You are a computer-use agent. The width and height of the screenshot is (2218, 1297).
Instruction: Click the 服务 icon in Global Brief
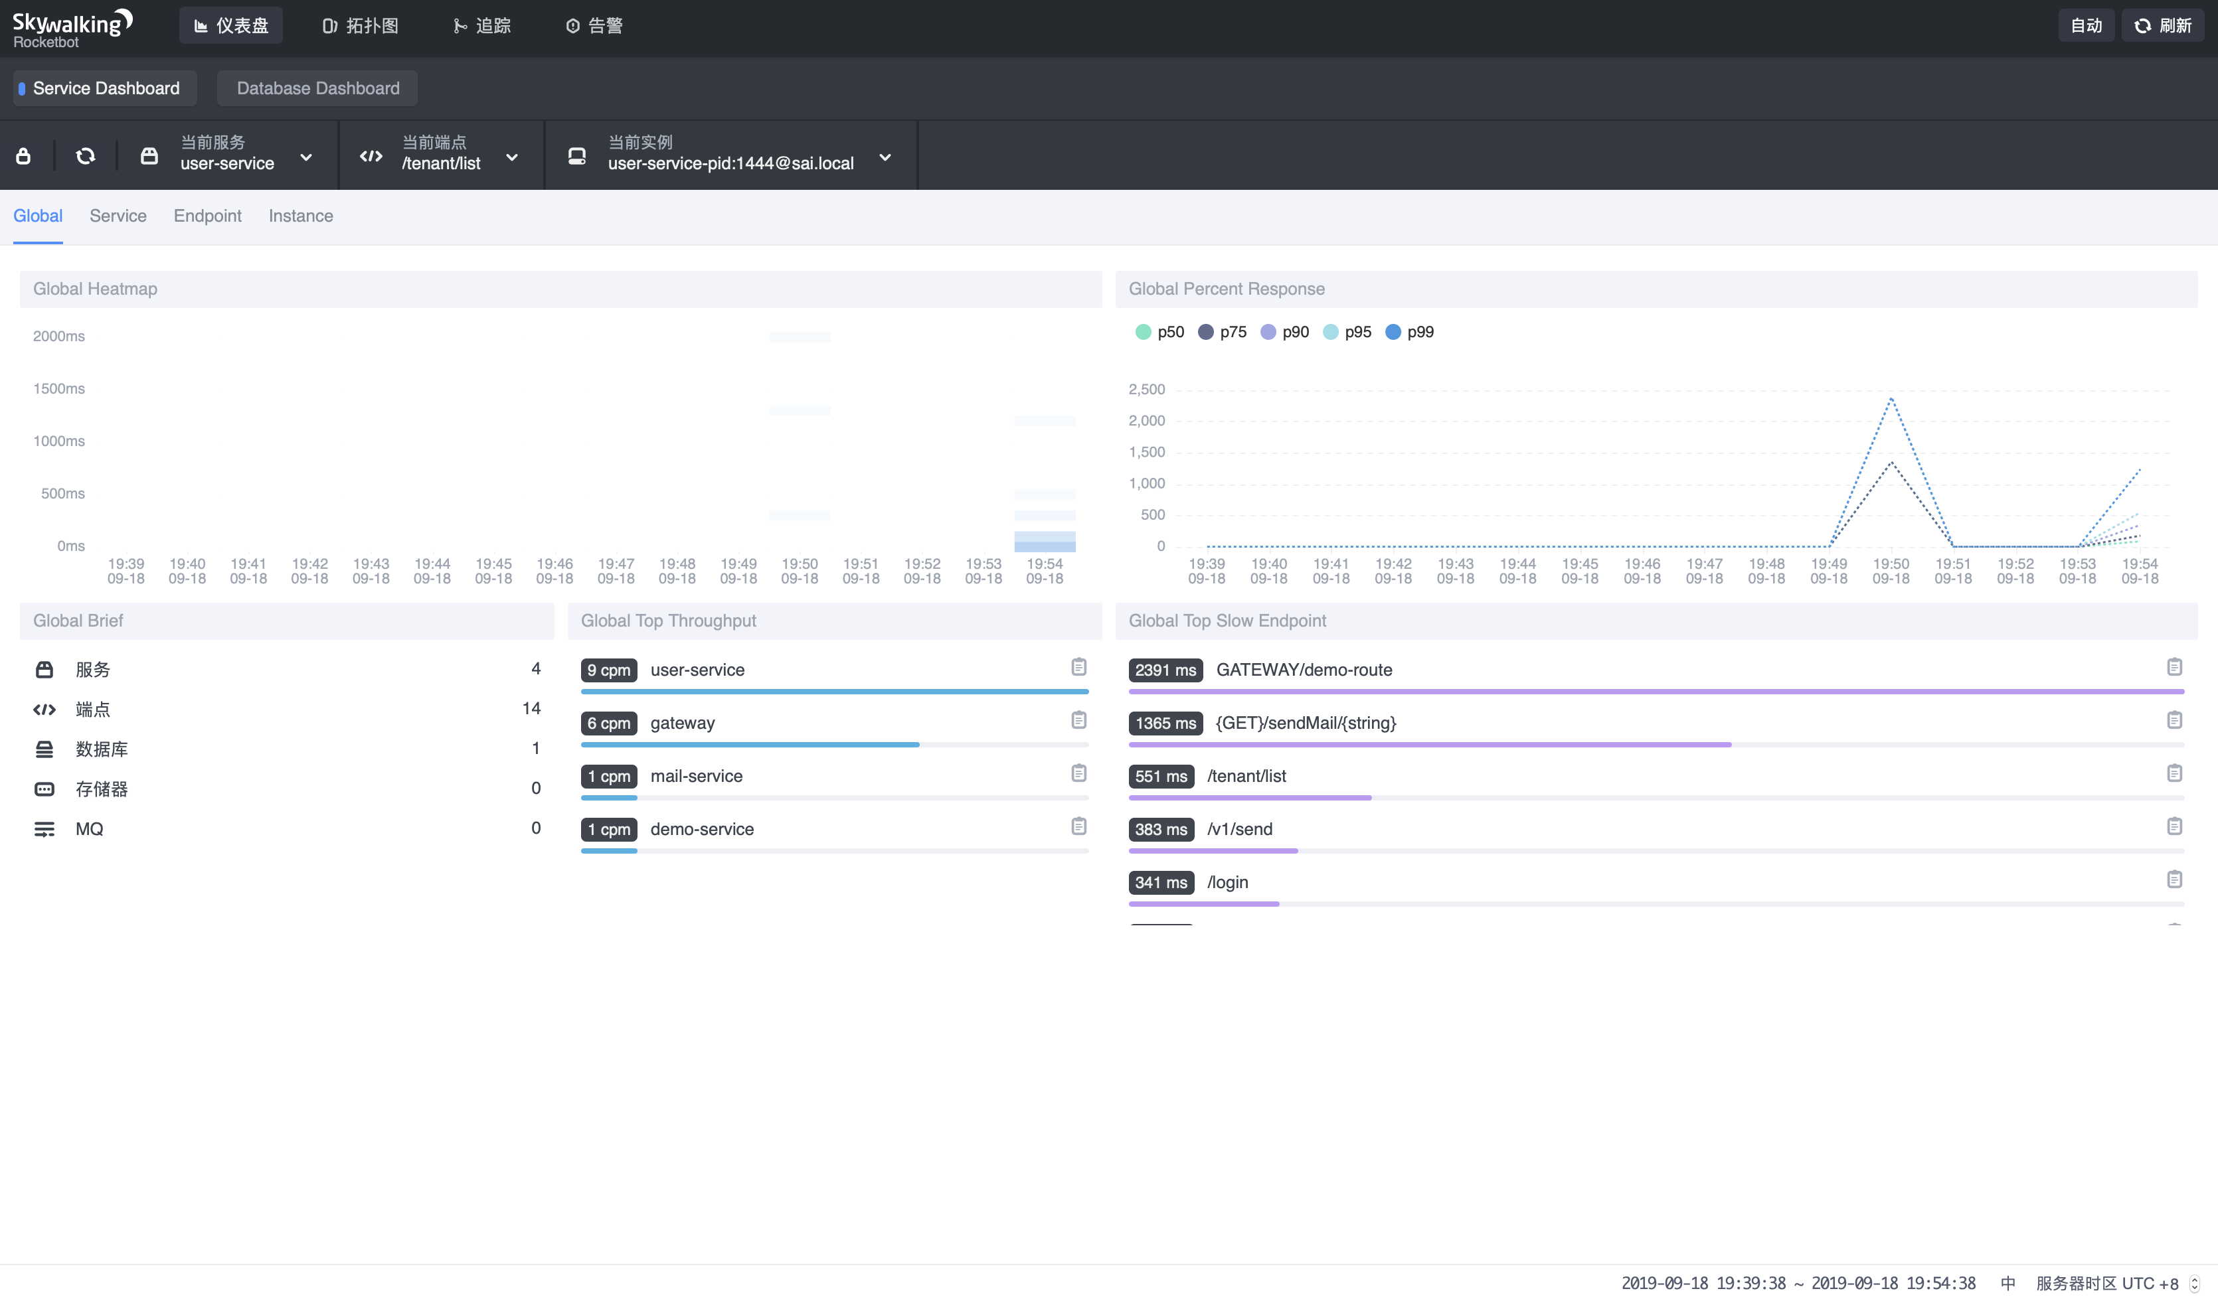(x=44, y=670)
